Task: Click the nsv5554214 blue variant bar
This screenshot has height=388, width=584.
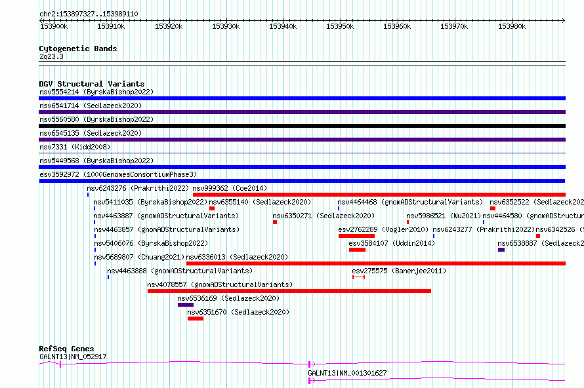Action: coord(302,98)
